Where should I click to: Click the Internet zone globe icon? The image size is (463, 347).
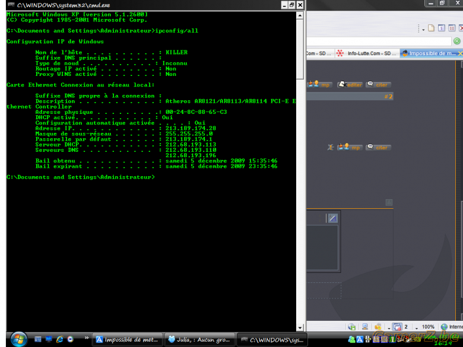pos(444,327)
